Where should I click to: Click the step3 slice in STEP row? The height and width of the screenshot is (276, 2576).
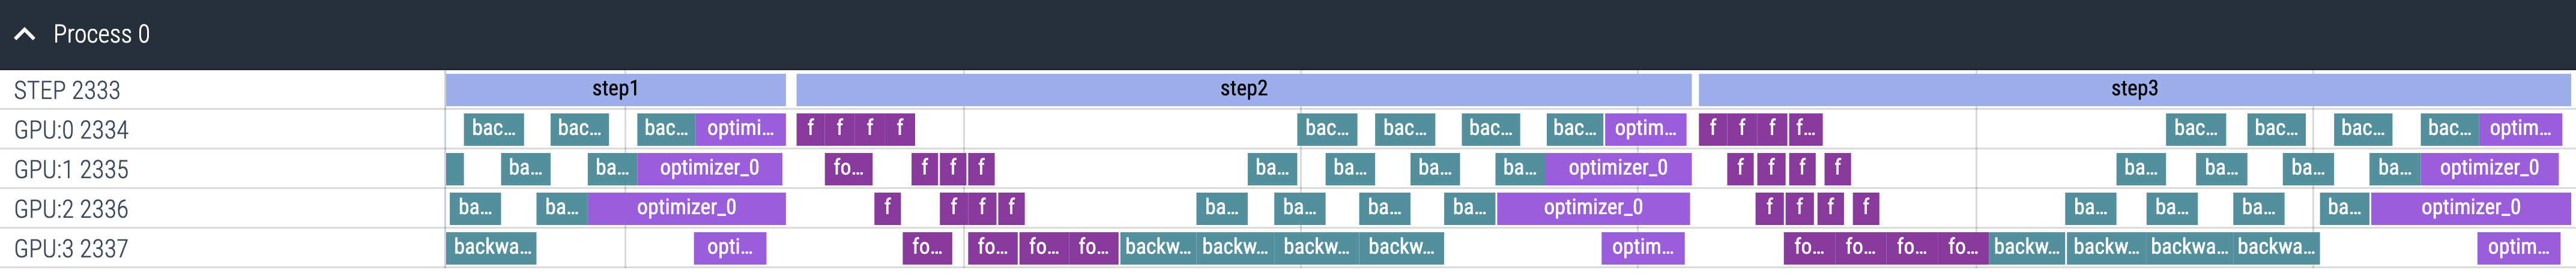coord(2134,89)
